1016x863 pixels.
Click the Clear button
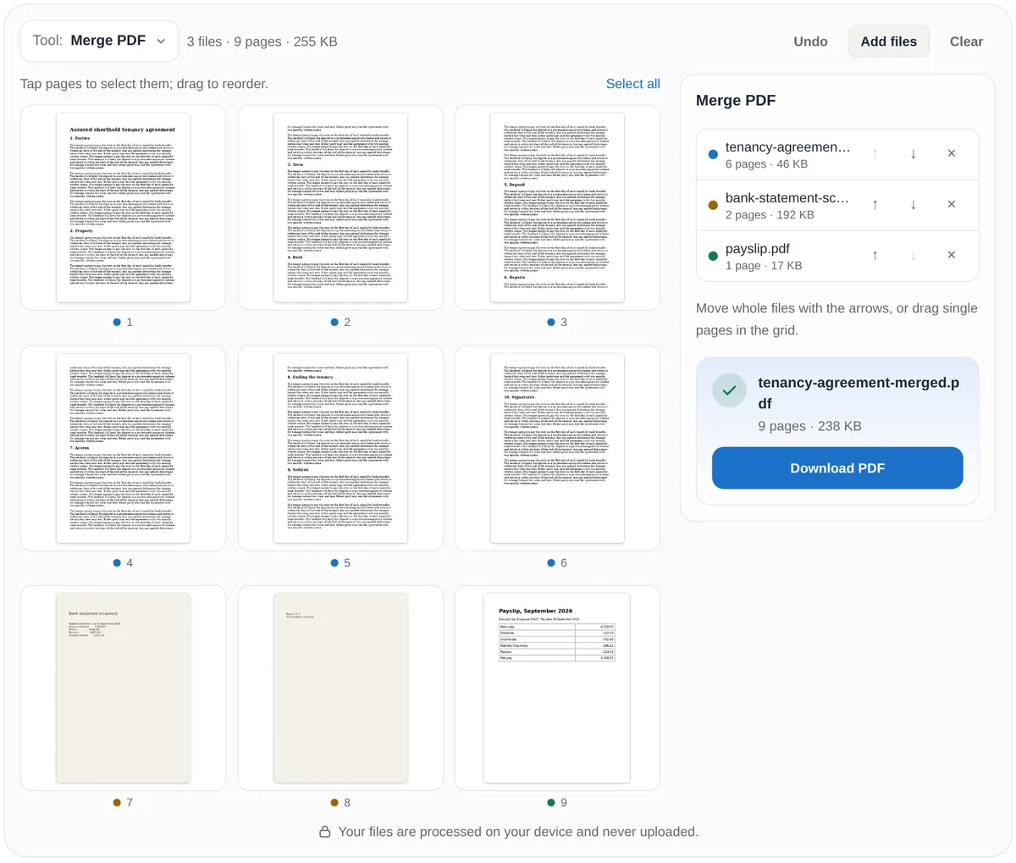(x=966, y=41)
